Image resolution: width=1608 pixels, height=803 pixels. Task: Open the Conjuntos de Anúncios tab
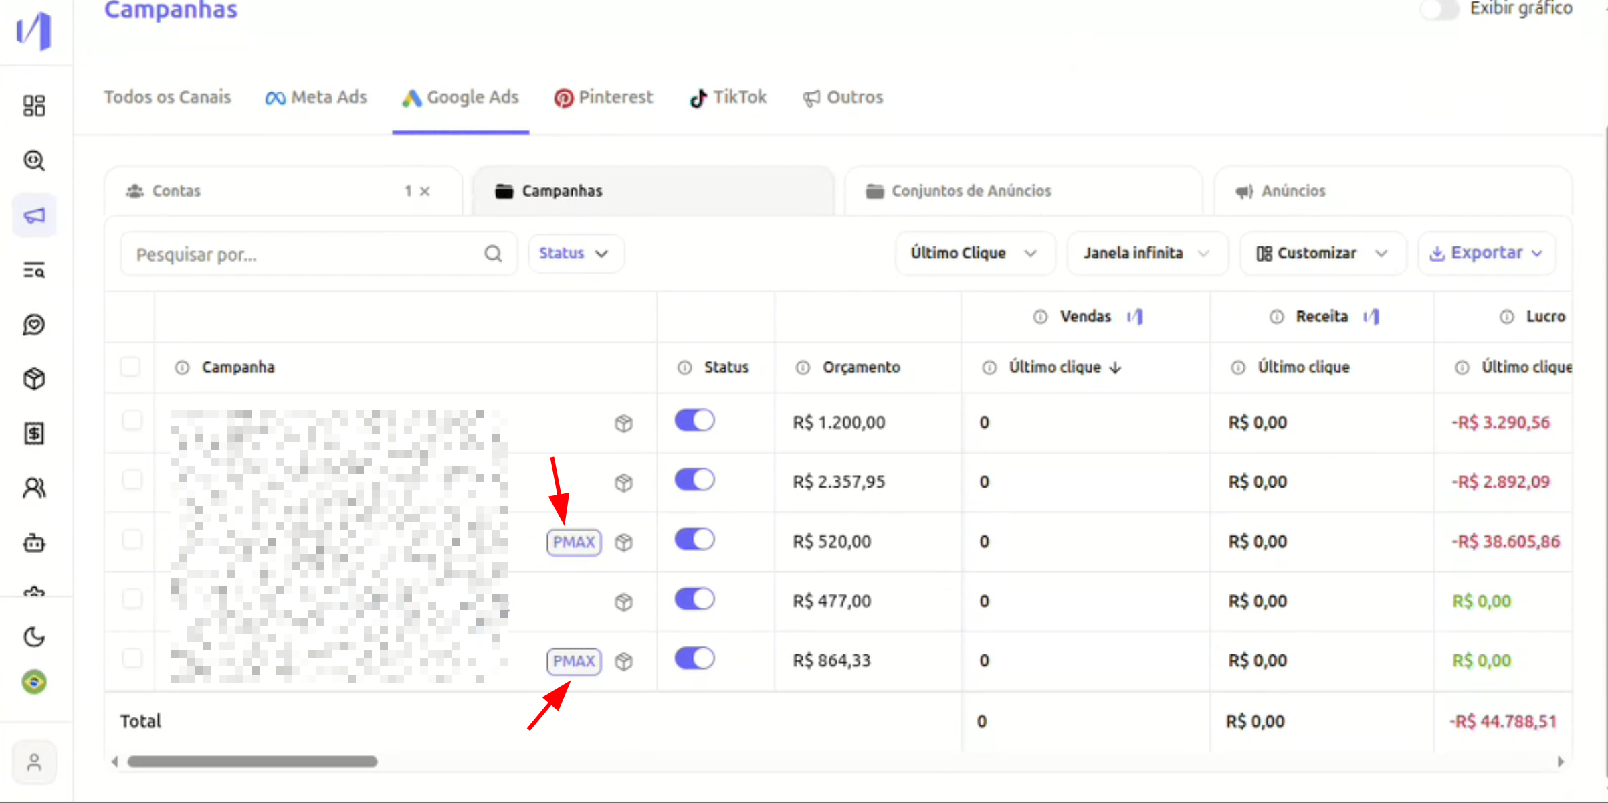click(971, 191)
